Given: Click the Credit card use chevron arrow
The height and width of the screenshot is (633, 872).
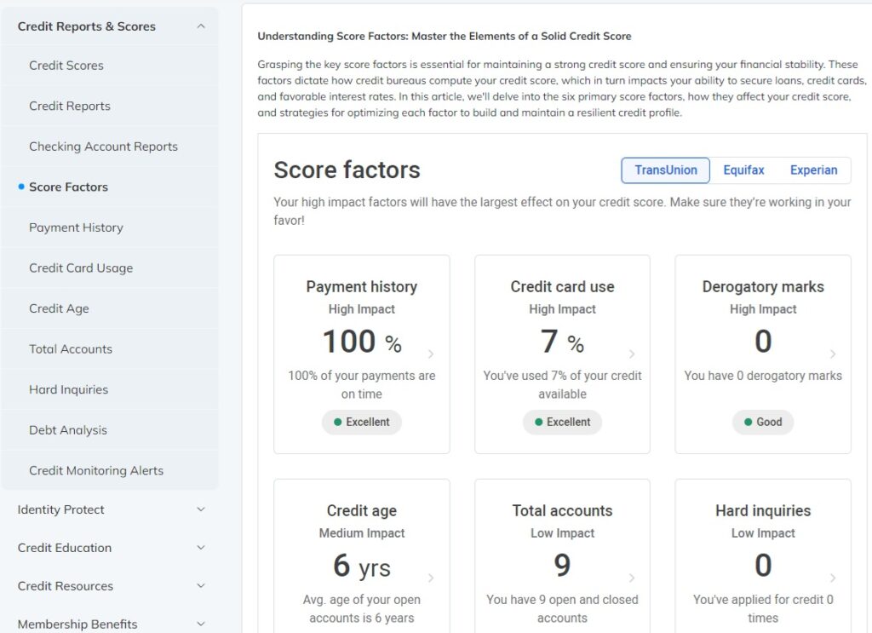Looking at the screenshot, I should [x=632, y=354].
